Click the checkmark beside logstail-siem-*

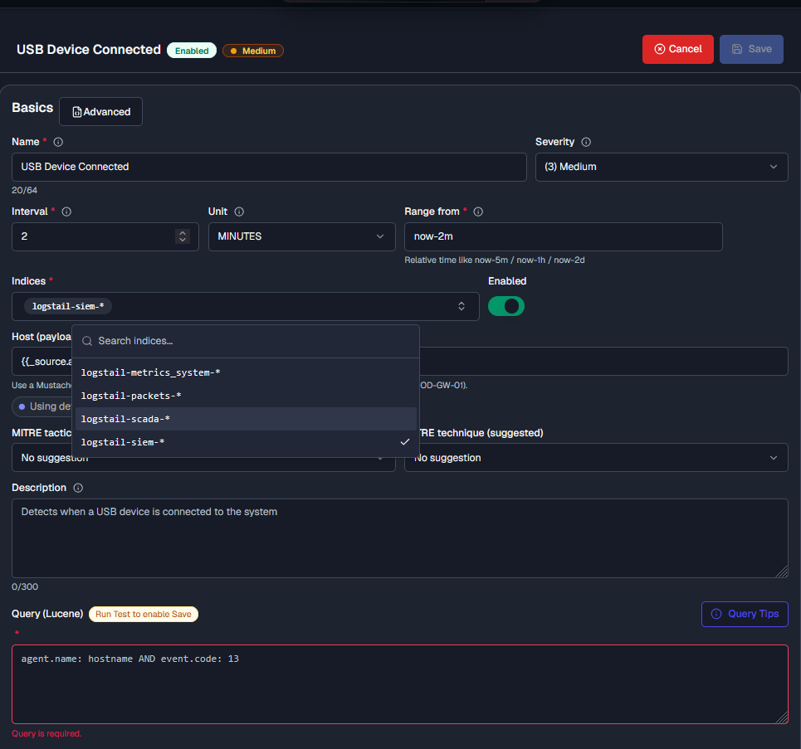coord(405,441)
